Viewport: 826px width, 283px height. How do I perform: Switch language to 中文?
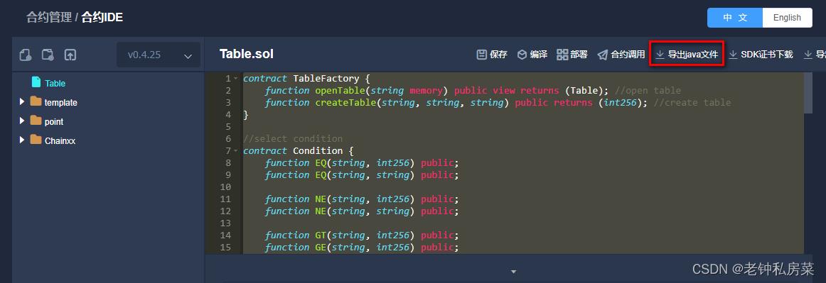pyautogui.click(x=735, y=17)
